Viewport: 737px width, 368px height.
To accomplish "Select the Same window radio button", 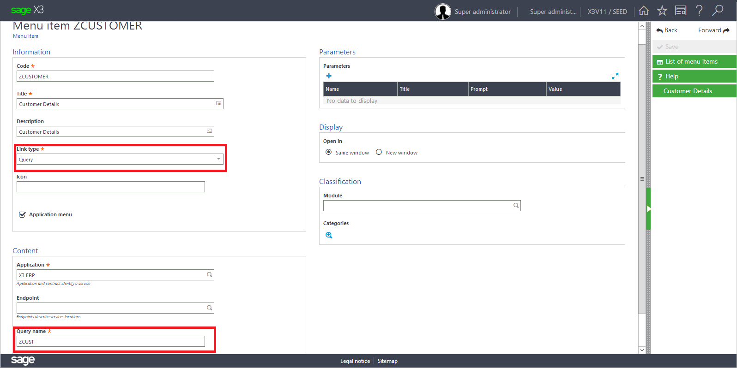I will [328, 152].
